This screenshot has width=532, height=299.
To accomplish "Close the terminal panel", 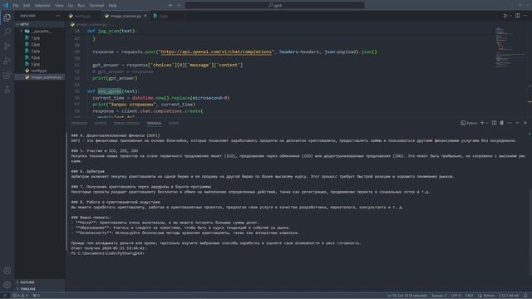I will tap(525, 123).
